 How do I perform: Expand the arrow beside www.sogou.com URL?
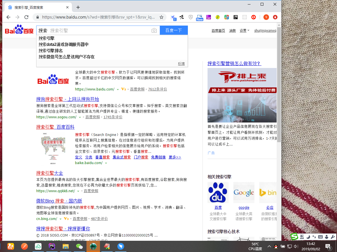click(80, 117)
